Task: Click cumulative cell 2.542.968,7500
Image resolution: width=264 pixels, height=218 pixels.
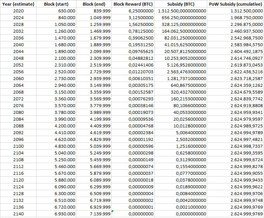Action: point(235,38)
